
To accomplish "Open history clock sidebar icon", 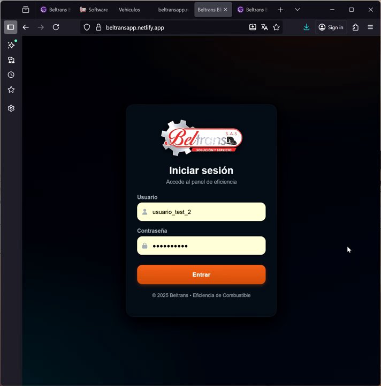I will 11,75.
